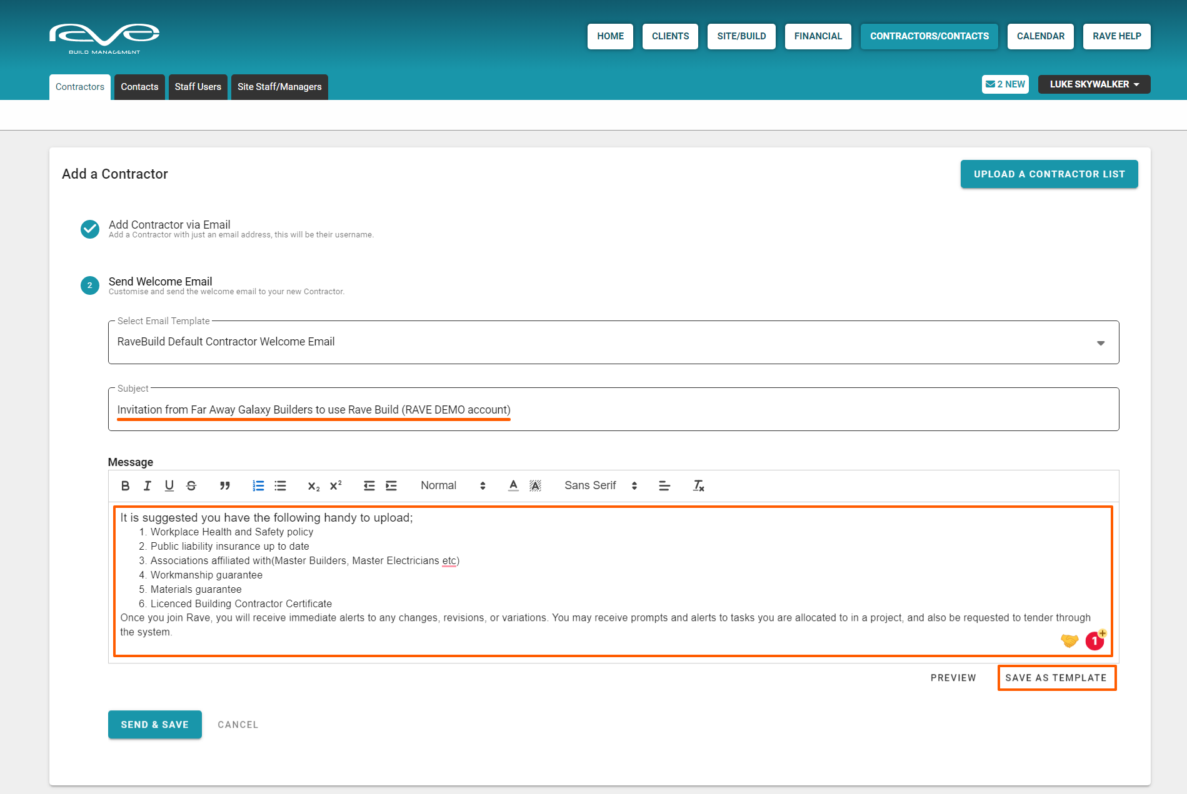Toggle bold formatting in the message toolbar
The image size is (1187, 794).
tap(125, 486)
